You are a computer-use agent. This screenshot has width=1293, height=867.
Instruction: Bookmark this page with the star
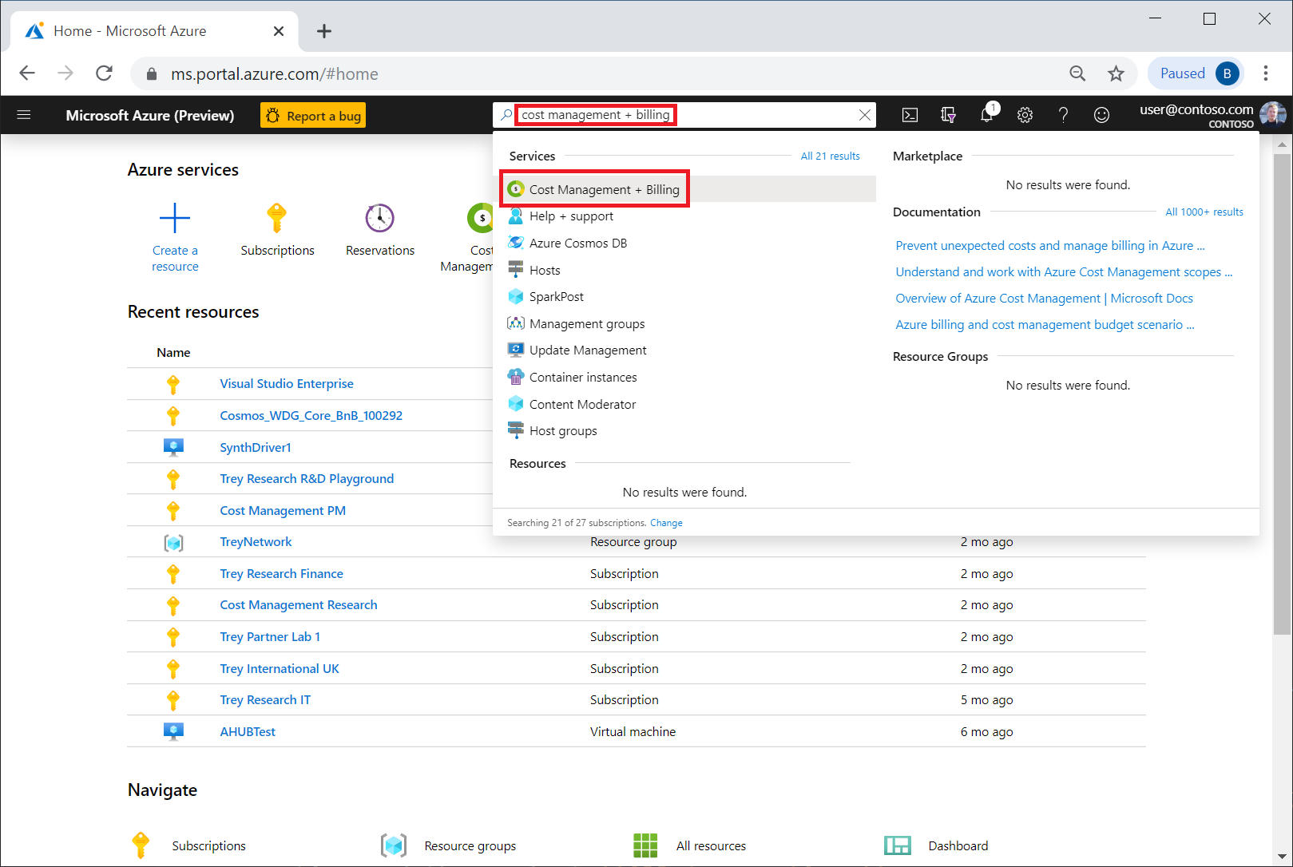coord(1116,73)
